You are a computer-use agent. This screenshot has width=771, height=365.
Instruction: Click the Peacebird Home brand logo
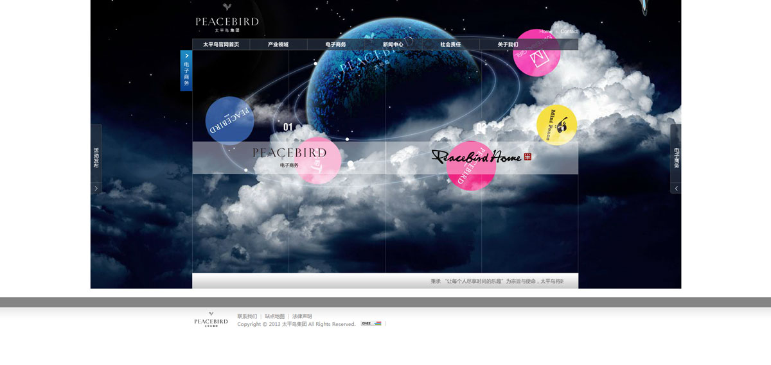coord(481,157)
